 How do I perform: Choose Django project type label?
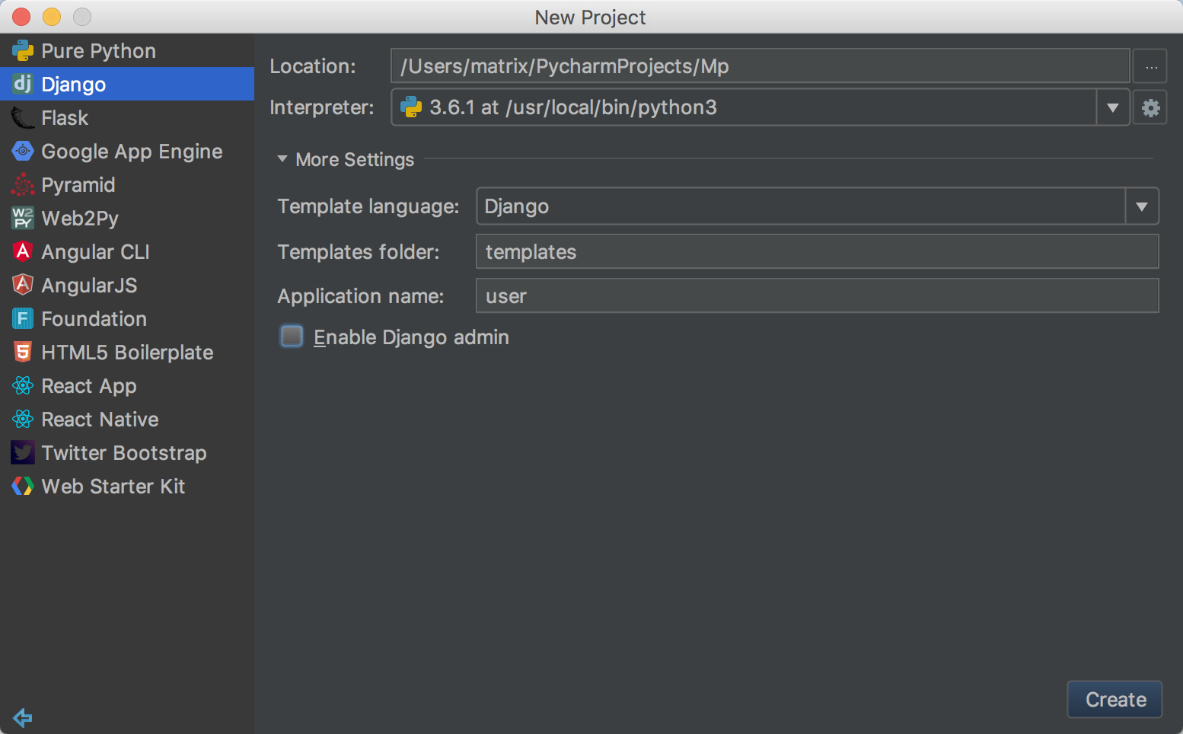(74, 85)
